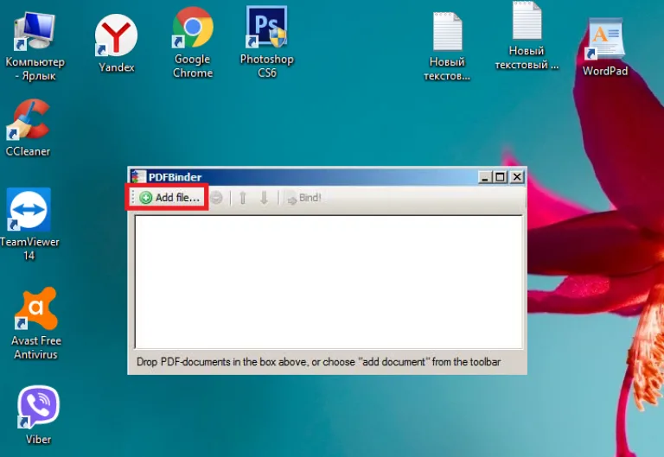Viewport: 664px width, 457px height.
Task: Click the Add file... button in PDFBinder
Action: (169, 198)
